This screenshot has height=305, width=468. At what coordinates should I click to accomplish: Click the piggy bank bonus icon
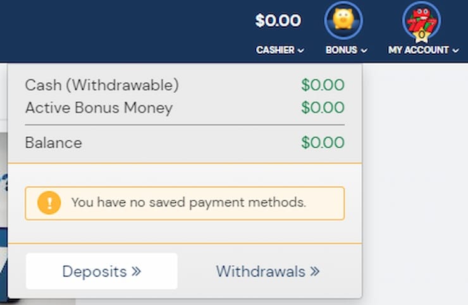pos(343,20)
